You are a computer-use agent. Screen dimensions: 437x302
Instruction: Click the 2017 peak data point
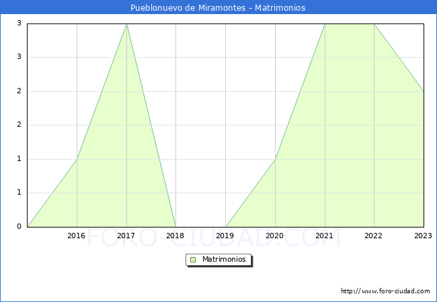pyautogui.click(x=127, y=24)
